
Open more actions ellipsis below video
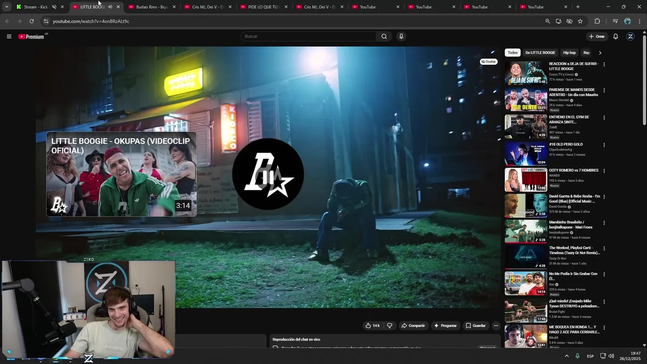(x=496, y=326)
